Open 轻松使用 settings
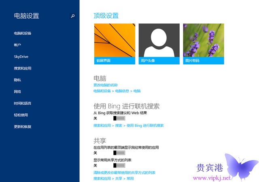 click(21, 115)
